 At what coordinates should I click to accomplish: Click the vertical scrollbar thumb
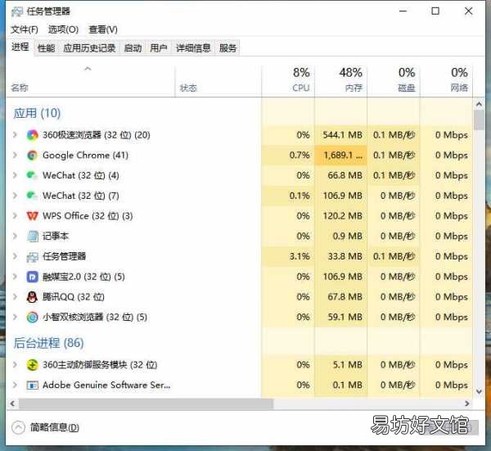tap(479, 120)
